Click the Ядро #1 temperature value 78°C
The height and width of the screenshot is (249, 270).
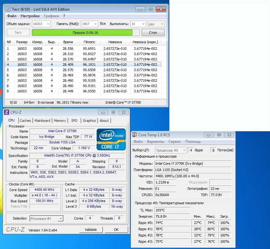pyautogui.click(x=172, y=229)
